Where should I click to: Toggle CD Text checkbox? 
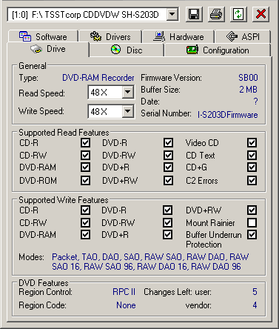tap(252, 155)
